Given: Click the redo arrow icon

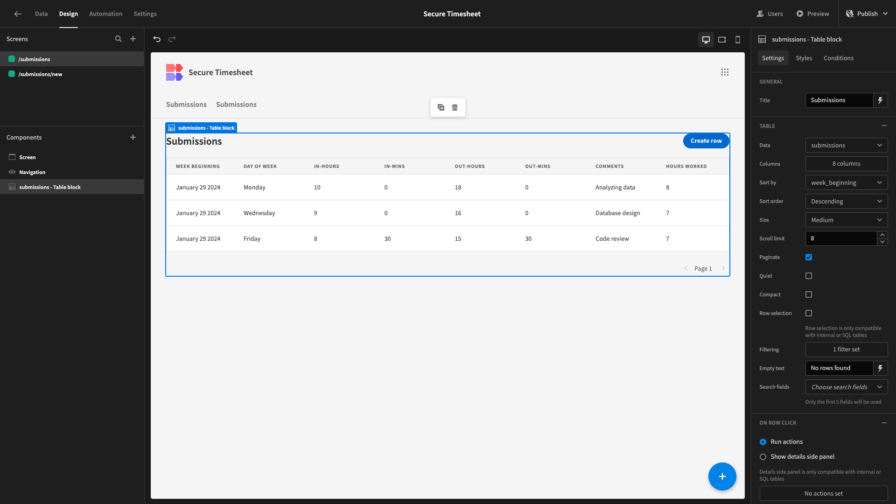Looking at the screenshot, I should point(172,39).
